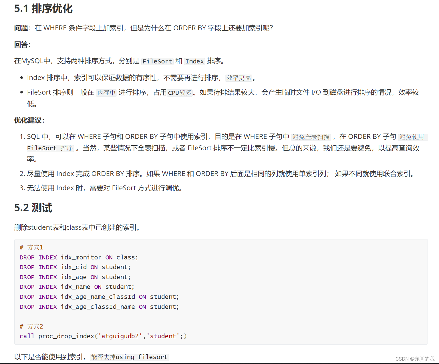Select the DROP INDEX idx_cid line

(75, 267)
